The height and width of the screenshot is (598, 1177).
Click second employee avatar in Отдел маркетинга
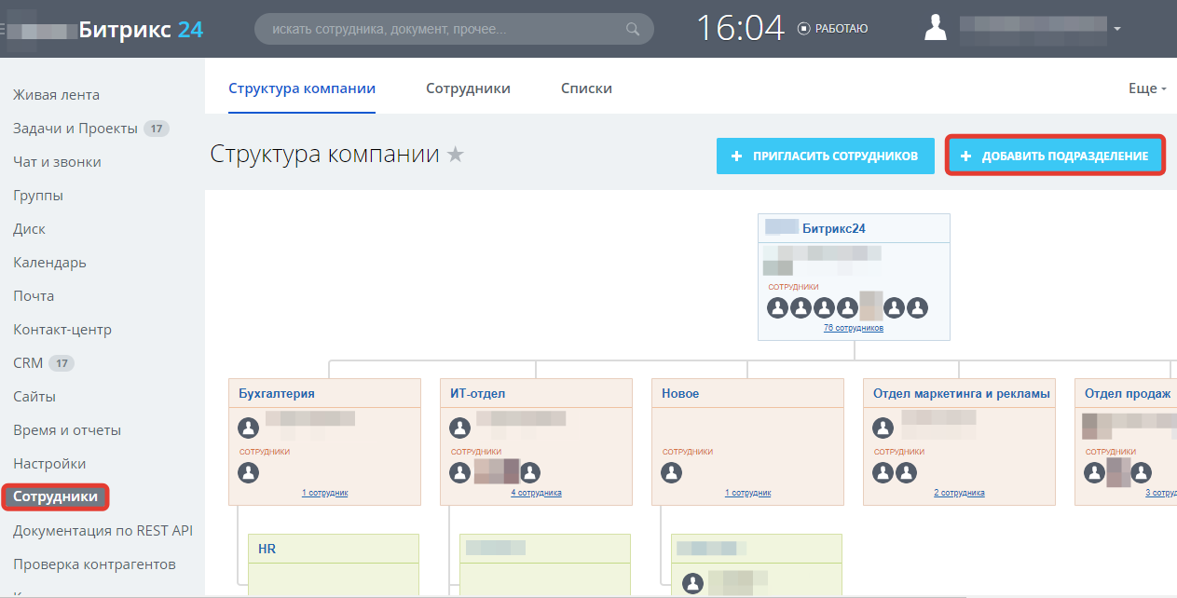(907, 473)
